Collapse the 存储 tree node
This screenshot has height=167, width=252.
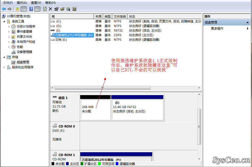pyautogui.click(x=4, y=57)
